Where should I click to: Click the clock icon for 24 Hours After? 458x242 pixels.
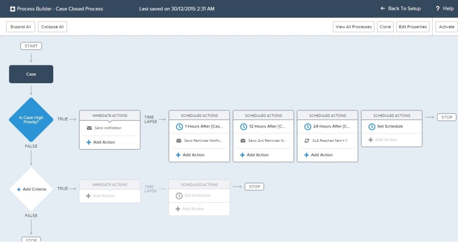[x=308, y=127]
